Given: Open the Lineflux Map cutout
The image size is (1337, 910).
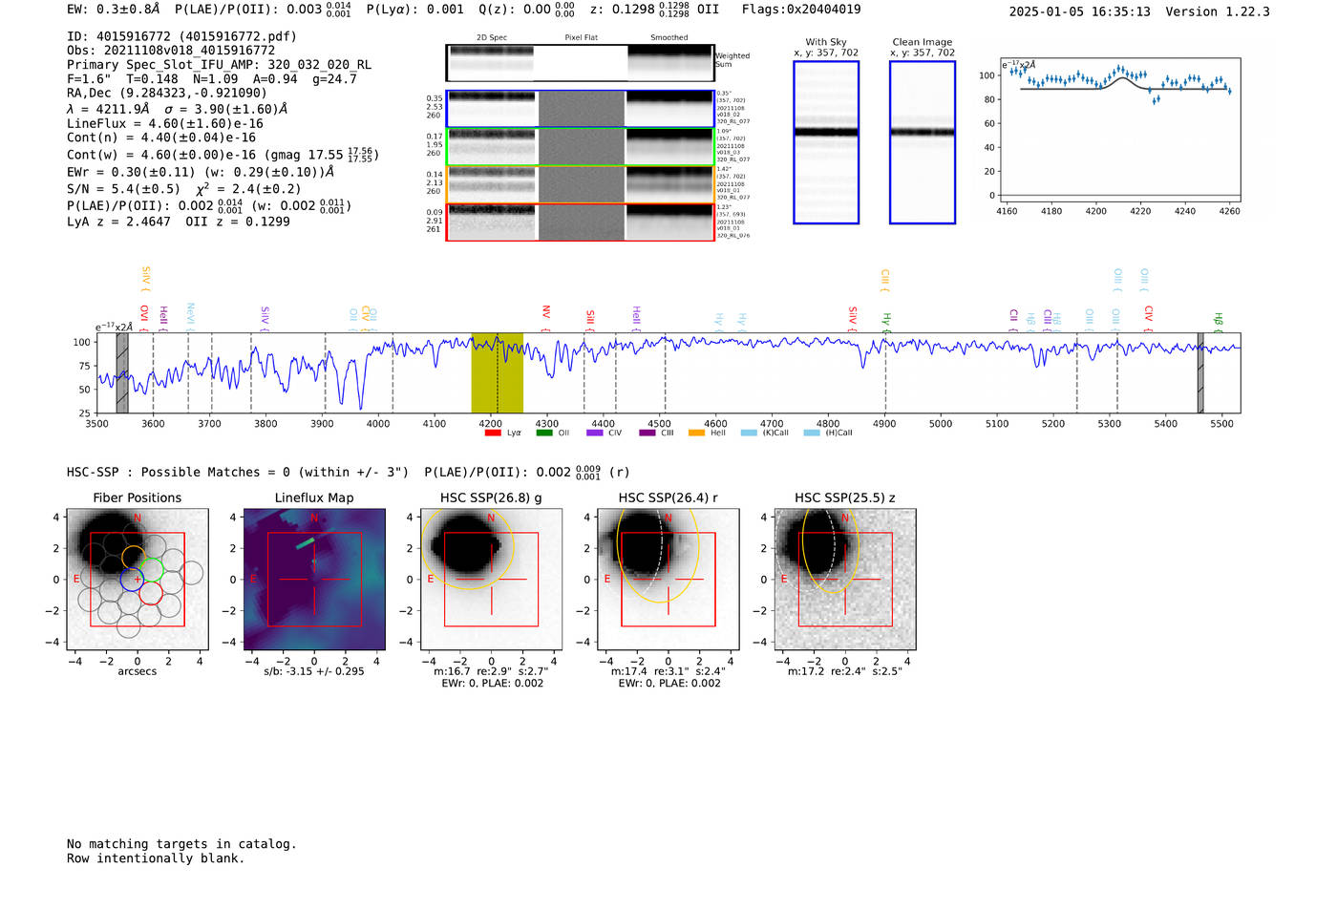Looking at the screenshot, I should [x=314, y=580].
